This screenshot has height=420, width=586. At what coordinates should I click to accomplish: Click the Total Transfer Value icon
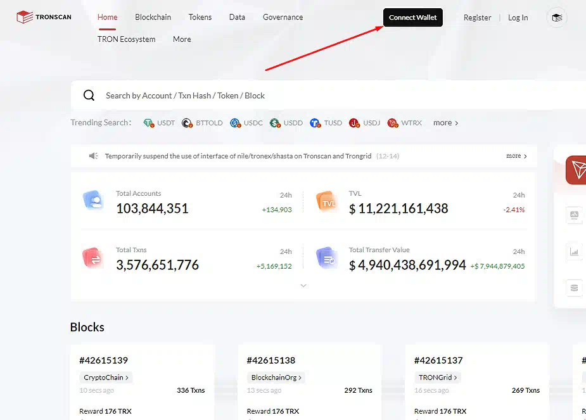tap(326, 258)
